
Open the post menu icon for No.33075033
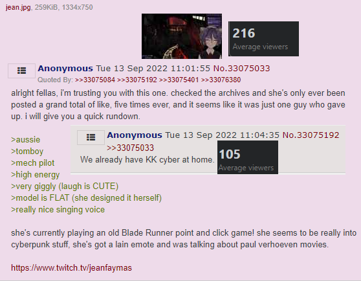(21, 71)
